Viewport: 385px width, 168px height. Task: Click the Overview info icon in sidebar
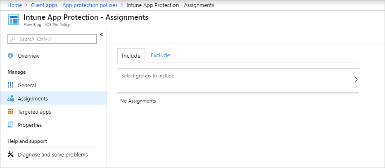11,56
